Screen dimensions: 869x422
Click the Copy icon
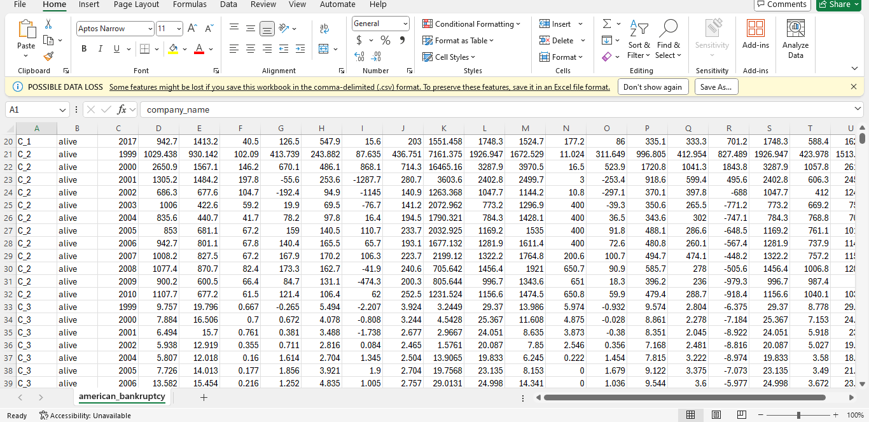pyautogui.click(x=48, y=40)
